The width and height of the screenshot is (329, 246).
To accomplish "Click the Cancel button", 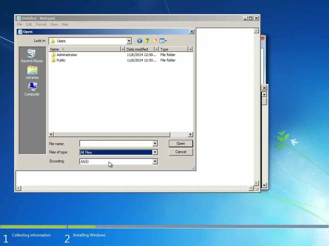I will [181, 152].
